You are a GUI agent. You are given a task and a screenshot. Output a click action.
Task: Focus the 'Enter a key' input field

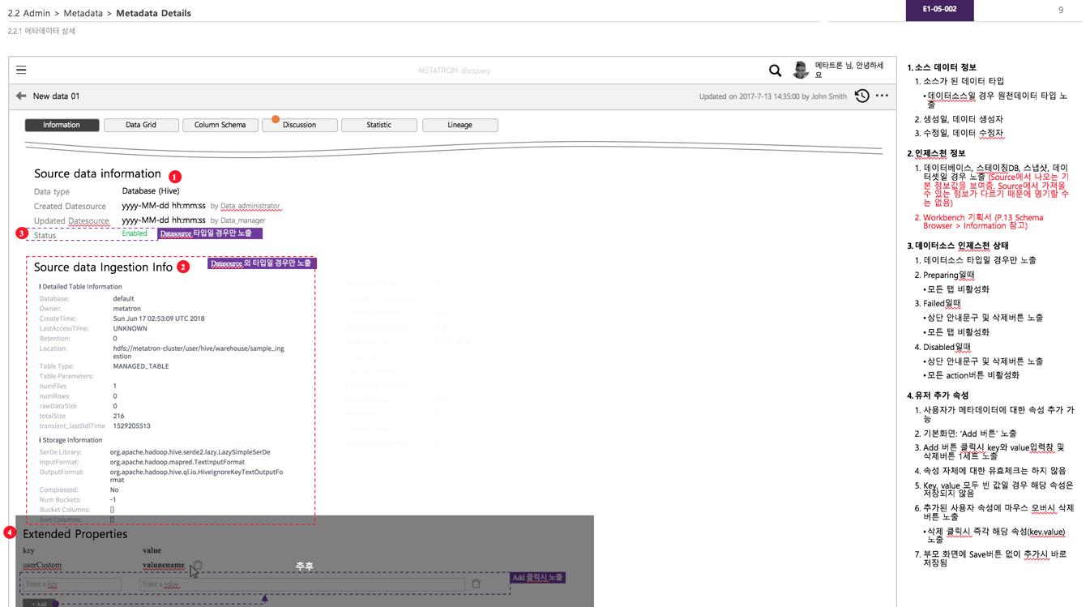[71, 583]
